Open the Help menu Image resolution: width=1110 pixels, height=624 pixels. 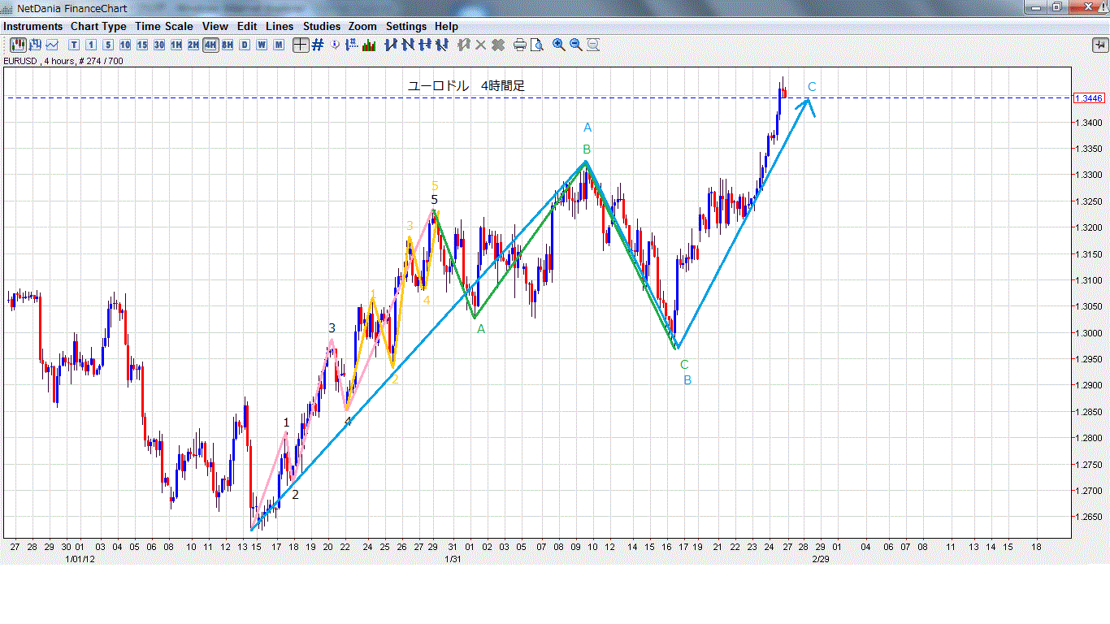(446, 26)
